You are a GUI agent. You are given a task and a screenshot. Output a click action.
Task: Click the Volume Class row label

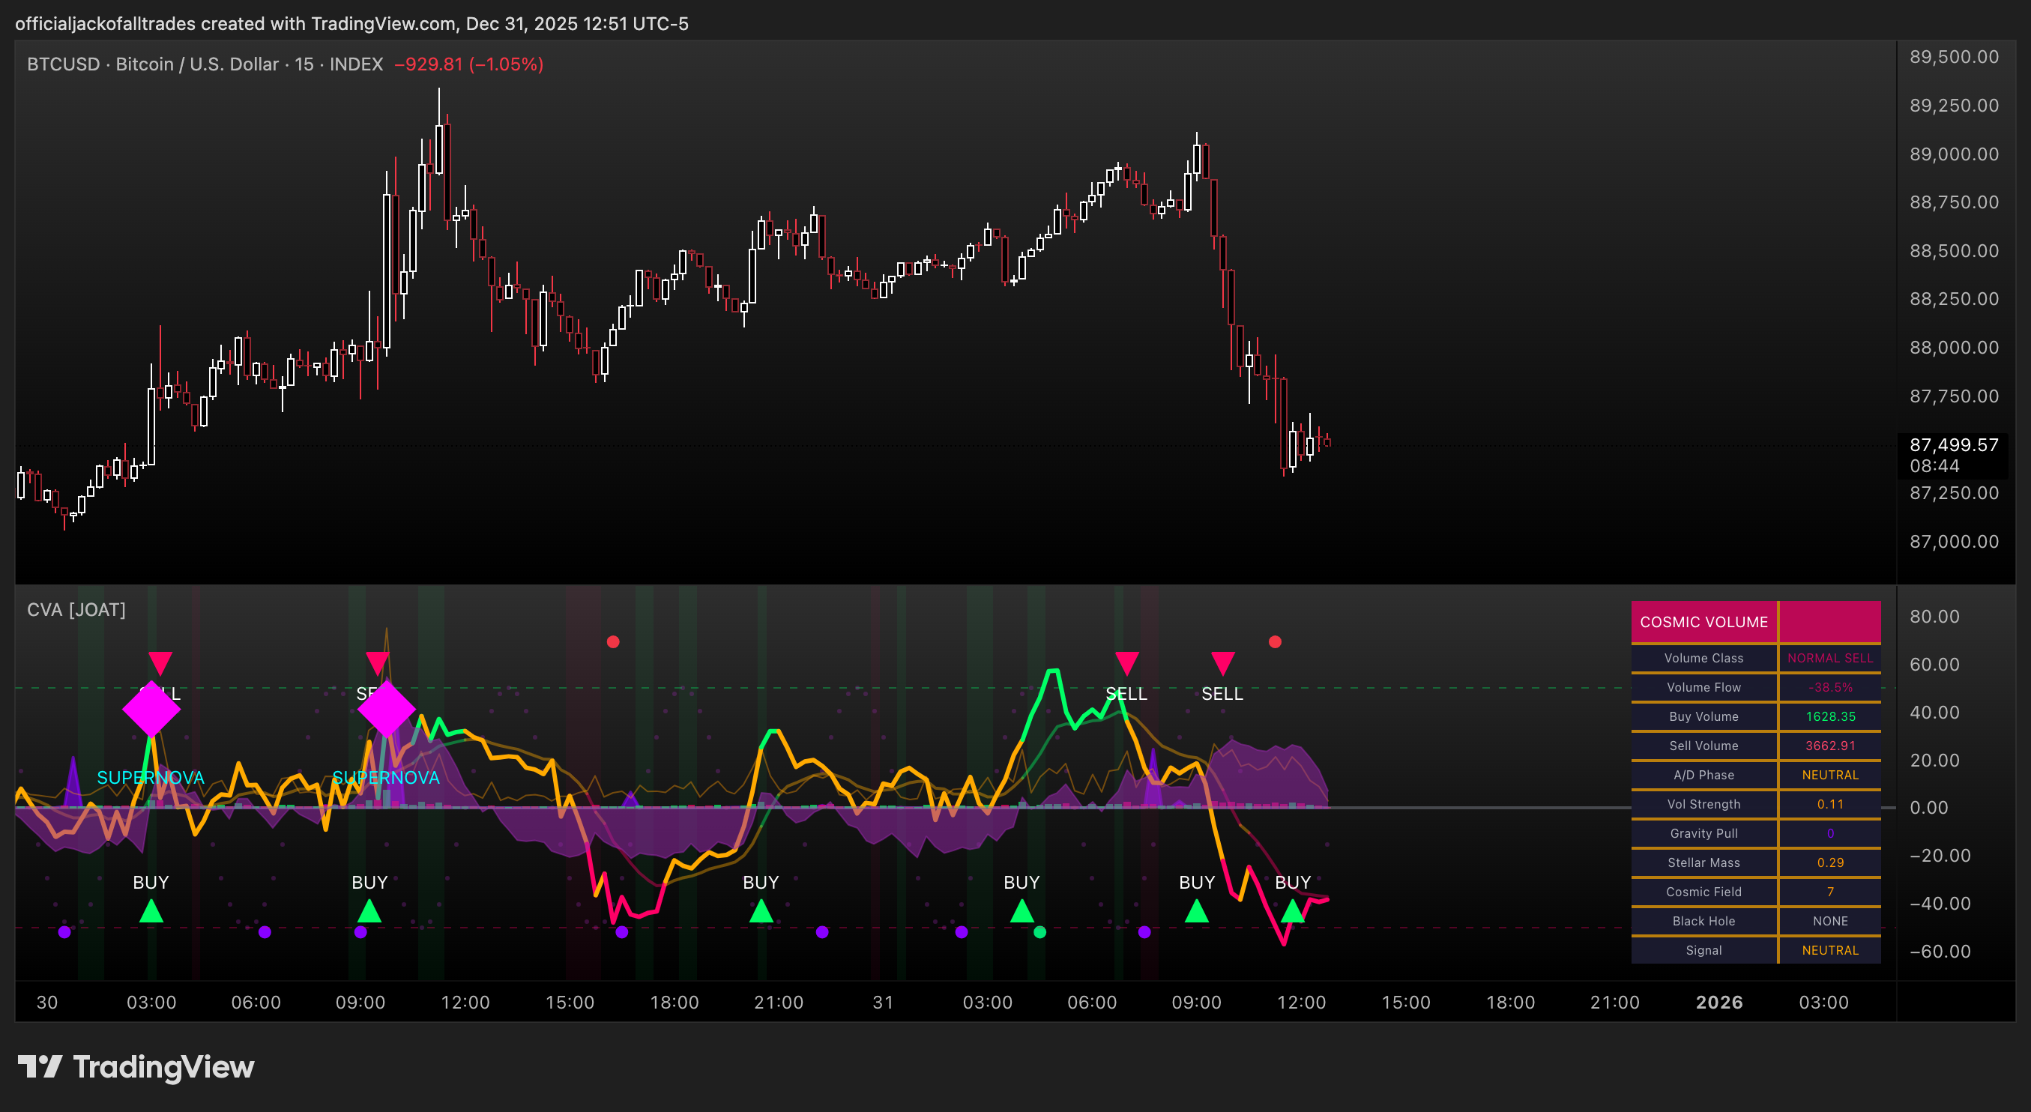click(x=1703, y=658)
